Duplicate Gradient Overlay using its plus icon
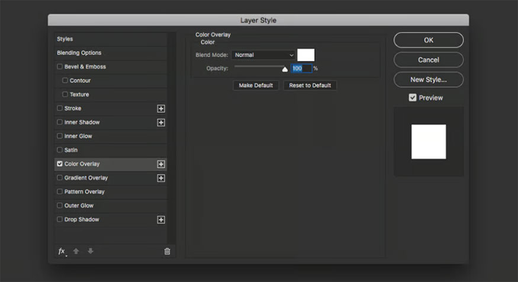Viewport: 518px width, 282px height. point(160,178)
